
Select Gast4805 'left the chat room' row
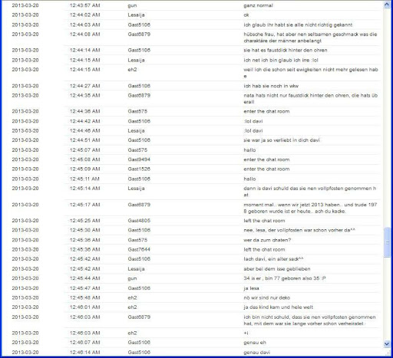click(196, 221)
